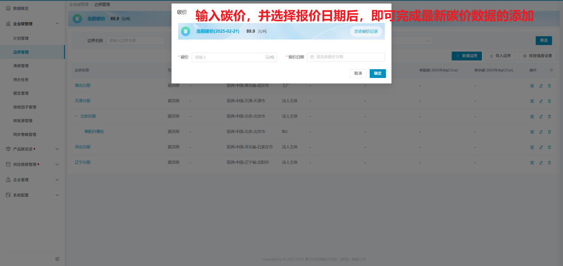Edit the 天津分部 row with pencil icon
The width and height of the screenshot is (563, 266).
(x=541, y=101)
